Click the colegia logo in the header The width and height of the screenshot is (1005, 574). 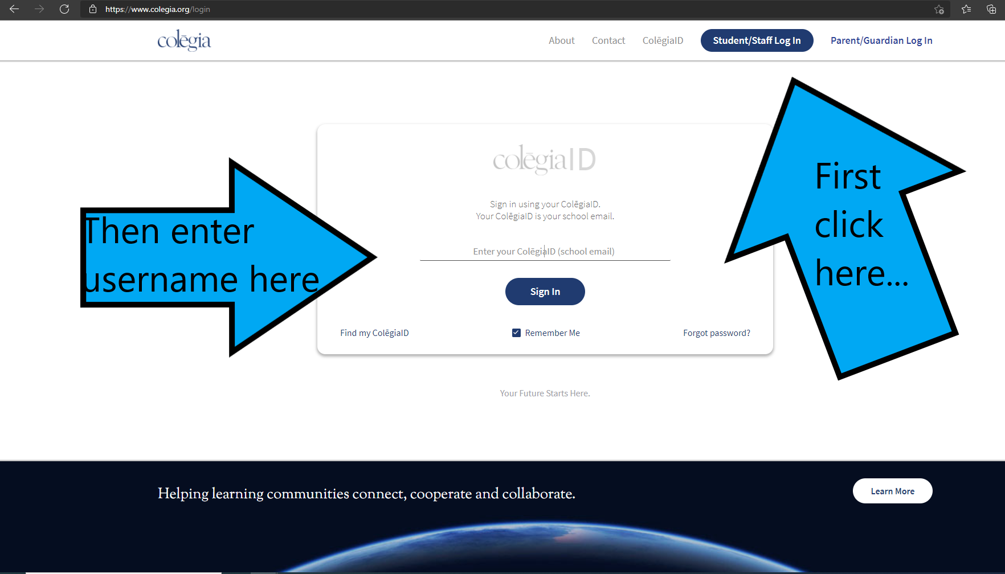(x=184, y=40)
